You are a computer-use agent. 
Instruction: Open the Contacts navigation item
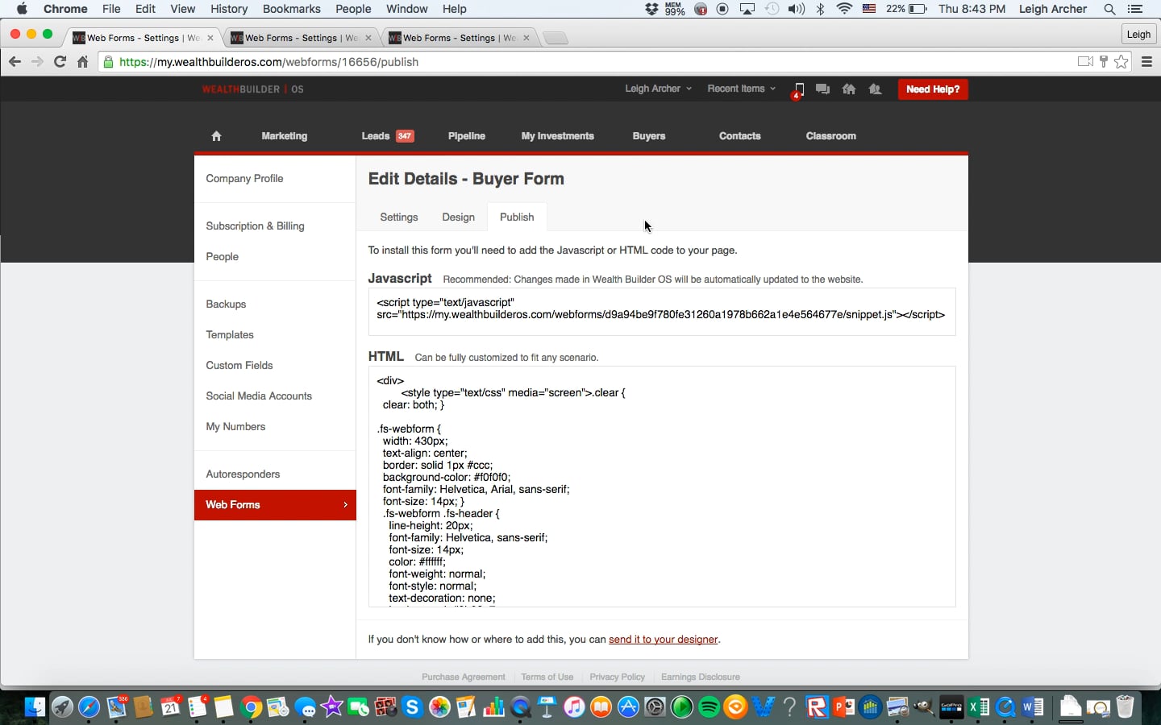(x=740, y=136)
